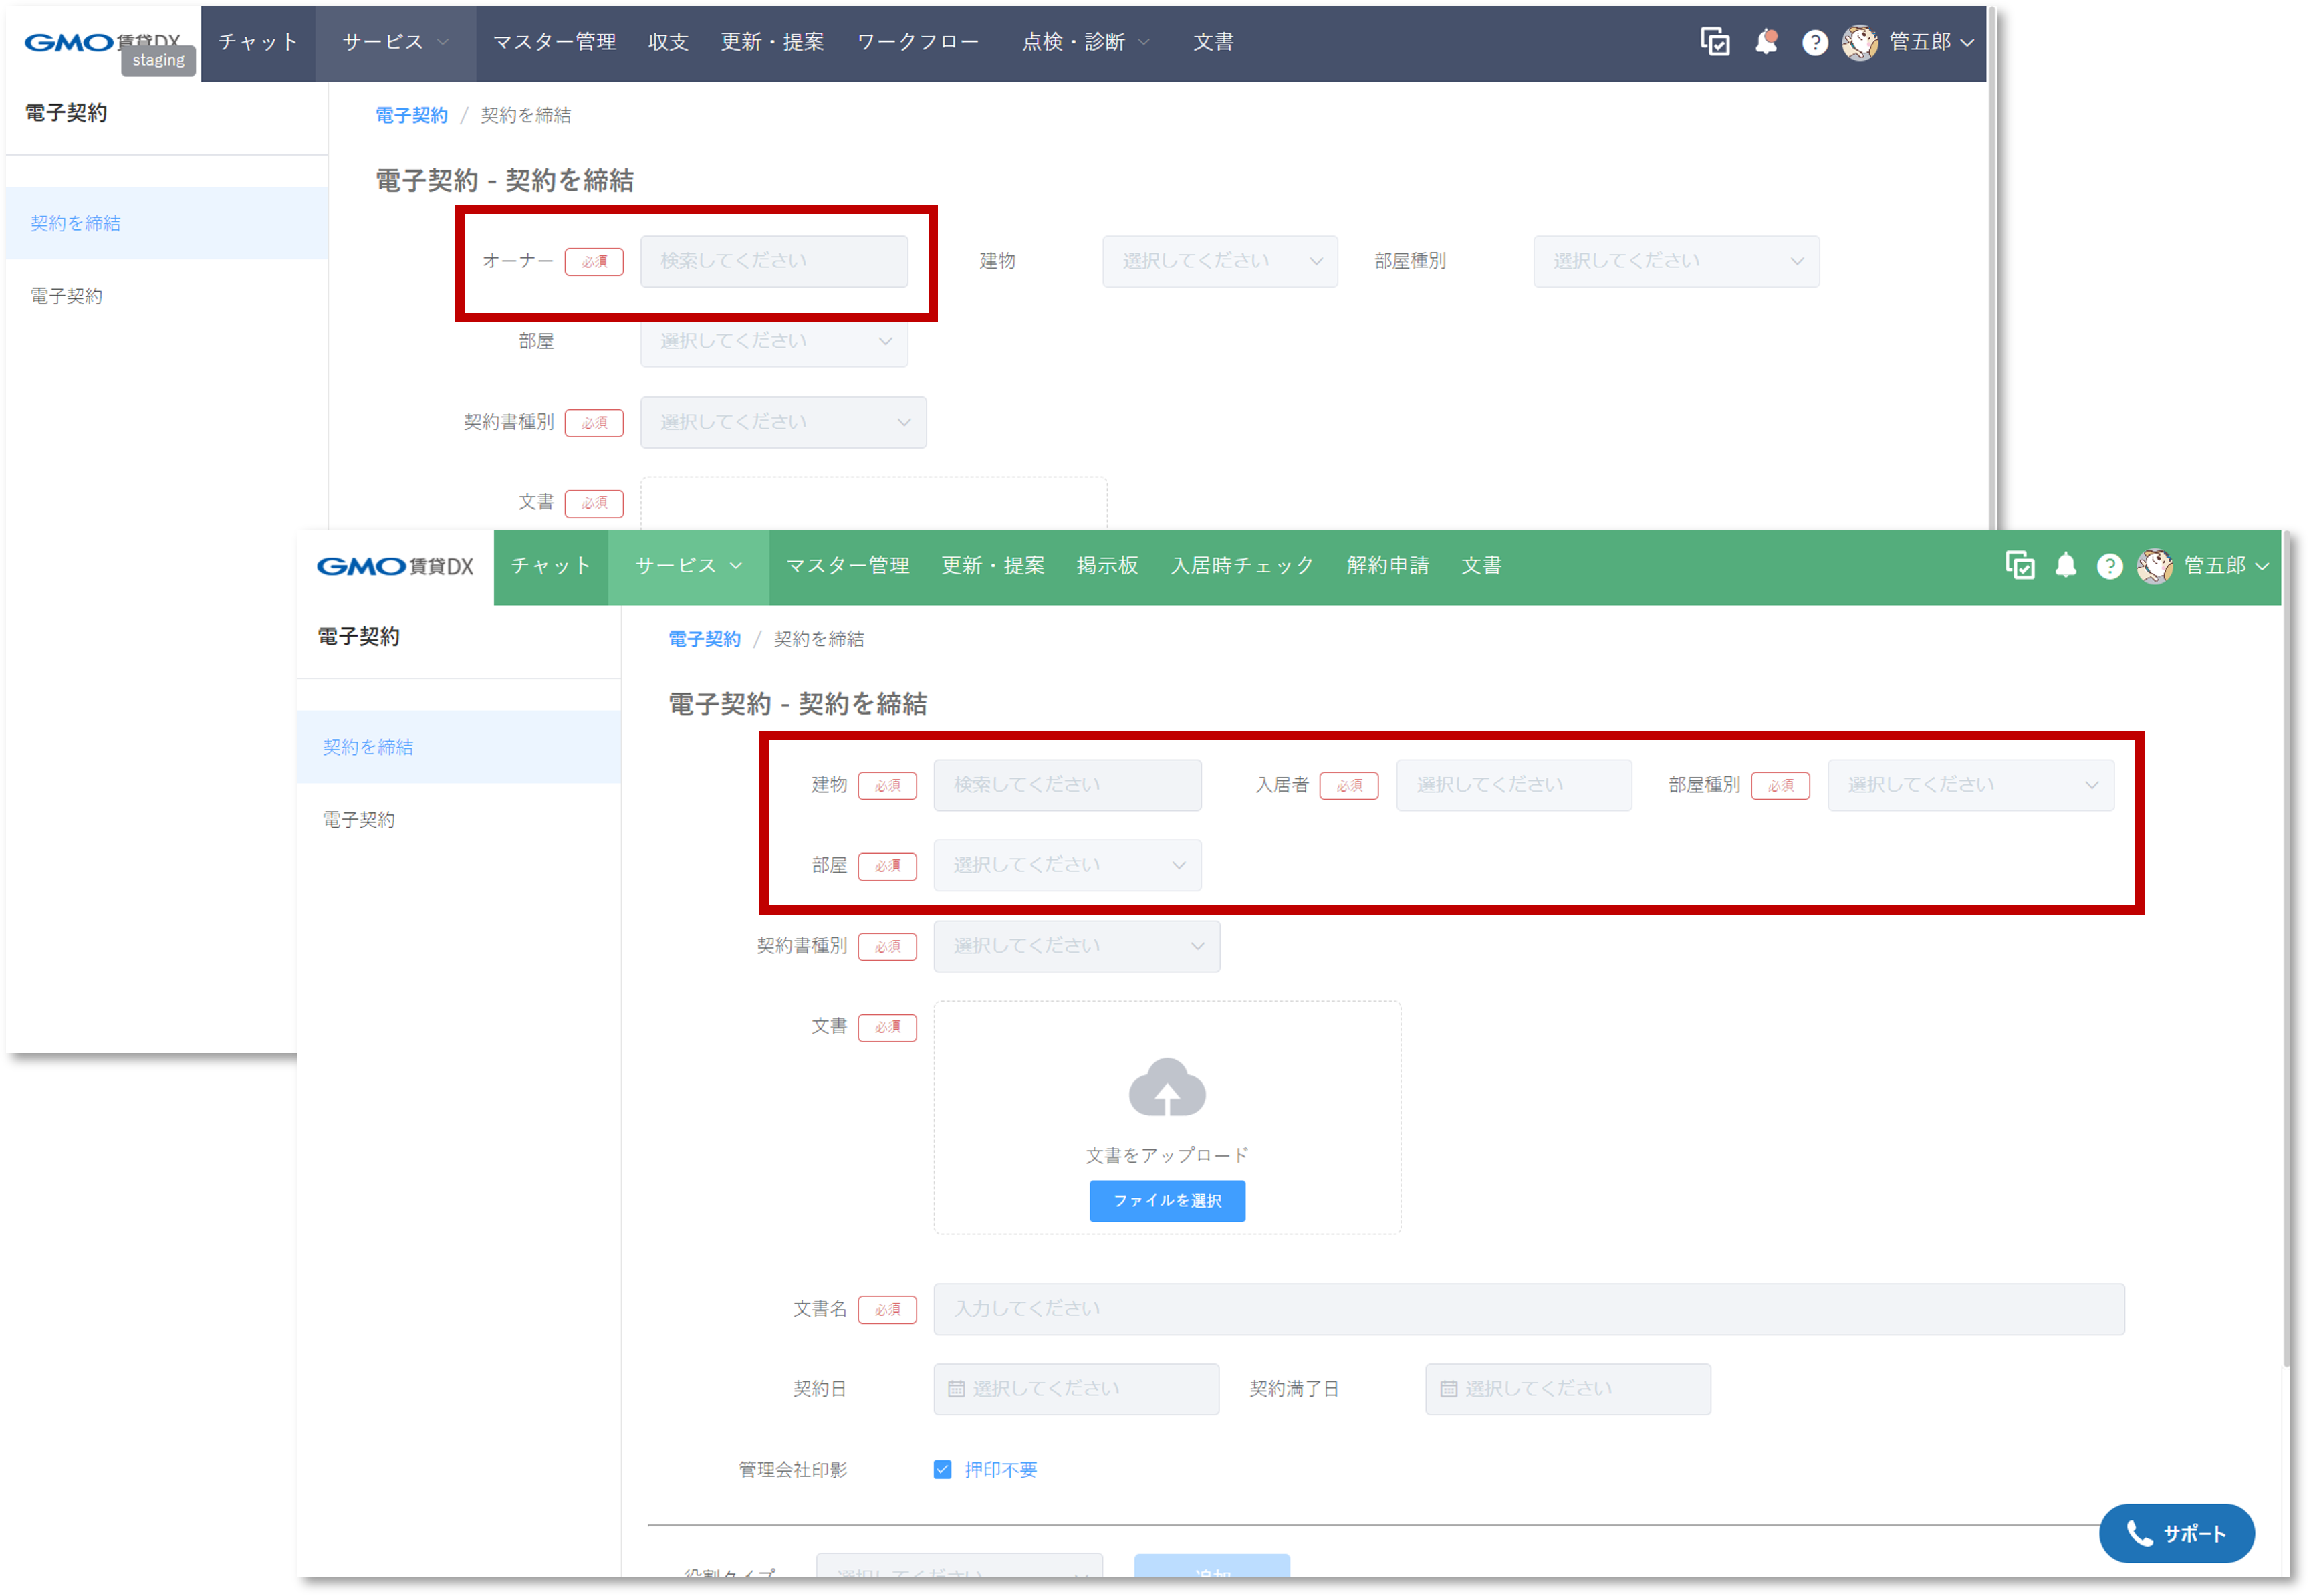Click the 電子契約 breadcrumb link in lower window
This screenshot has height=1596, width=2309.
point(704,639)
